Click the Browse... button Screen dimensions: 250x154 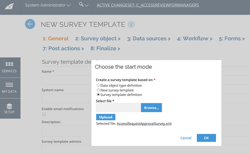pos(151,108)
